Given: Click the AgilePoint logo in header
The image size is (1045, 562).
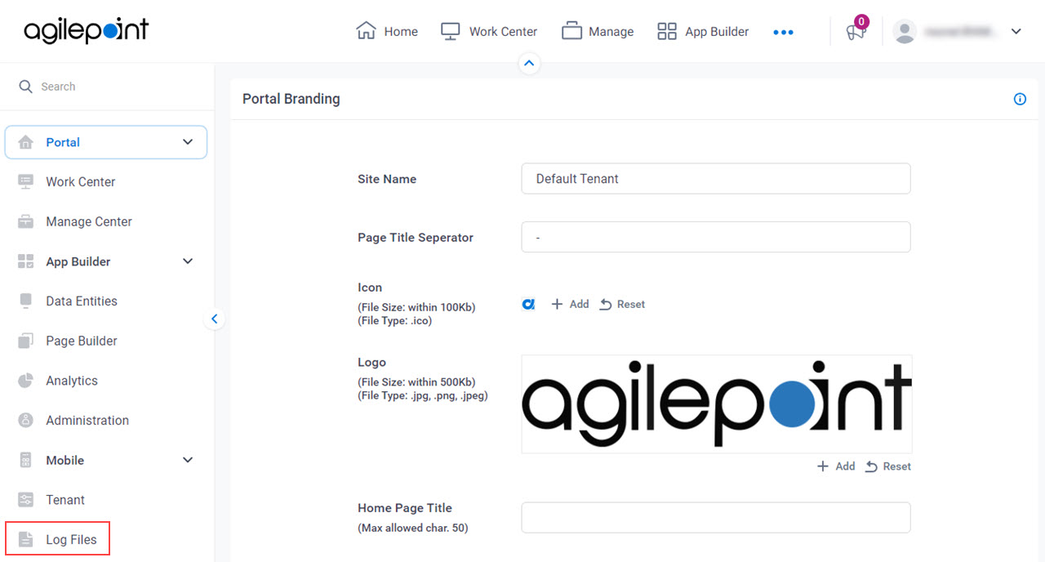Looking at the screenshot, I should pyautogui.click(x=87, y=31).
